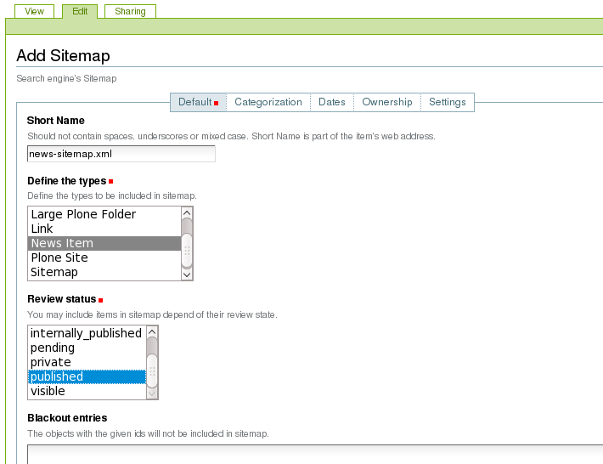Switch to the View tab
The width and height of the screenshot is (603, 464).
[x=34, y=12]
